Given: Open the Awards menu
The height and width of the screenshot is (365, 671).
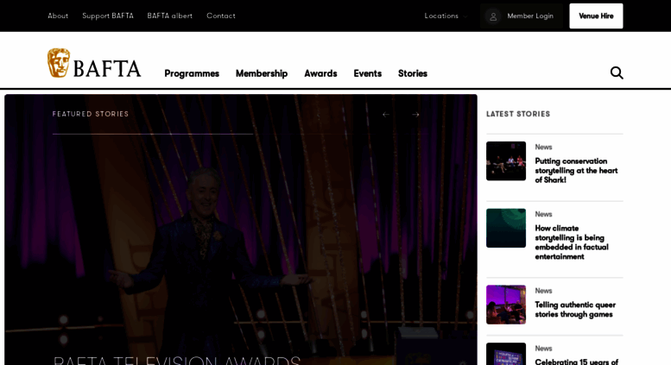Looking at the screenshot, I should tap(320, 73).
